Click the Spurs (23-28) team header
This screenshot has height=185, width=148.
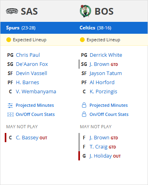21,28
